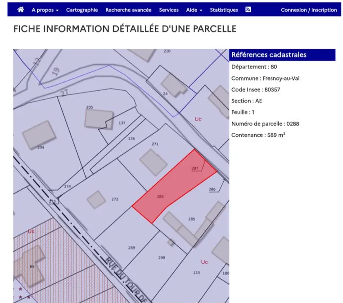Viewport: 343px width, 303px height.
Task: Click the Section : AE text
Action: tap(247, 101)
